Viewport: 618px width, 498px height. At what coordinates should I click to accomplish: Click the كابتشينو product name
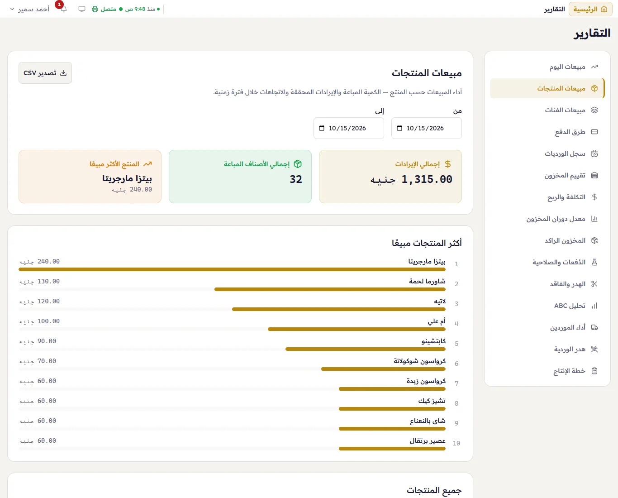(x=433, y=341)
